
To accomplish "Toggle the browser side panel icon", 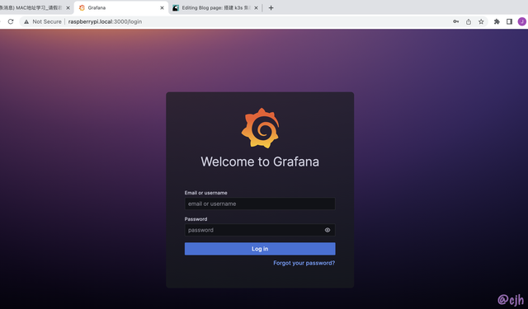I will click(509, 21).
